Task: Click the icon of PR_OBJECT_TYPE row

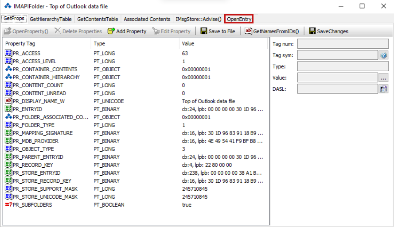Action: click(x=8, y=149)
